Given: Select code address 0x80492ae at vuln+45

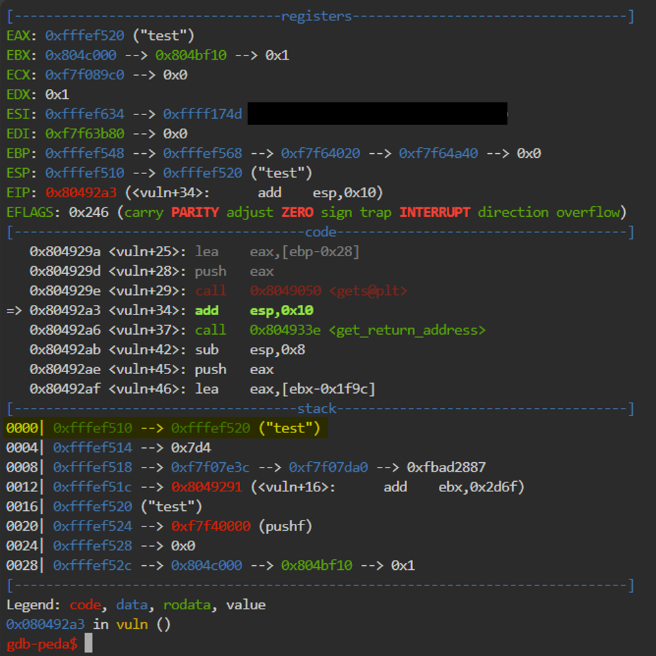Looking at the screenshot, I should [65, 369].
